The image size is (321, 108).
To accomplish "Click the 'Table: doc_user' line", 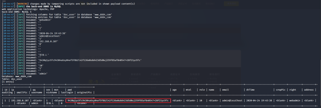I will pos(12,79).
